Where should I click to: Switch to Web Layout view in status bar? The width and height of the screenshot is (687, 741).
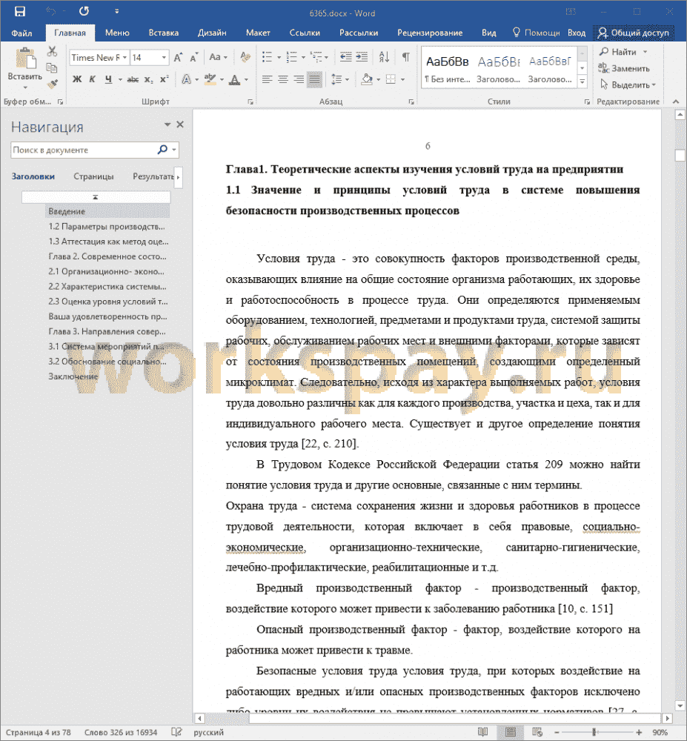pyautogui.click(x=537, y=732)
